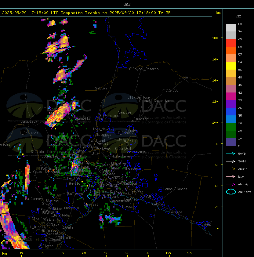Viewport: 254px width, 257px height.
Task: Click the 'Potrerillos' place label
Action: pyautogui.click(x=51, y=168)
